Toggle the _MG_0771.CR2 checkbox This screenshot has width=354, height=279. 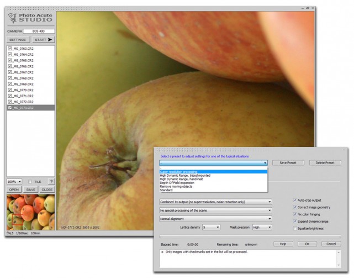click(x=10, y=96)
